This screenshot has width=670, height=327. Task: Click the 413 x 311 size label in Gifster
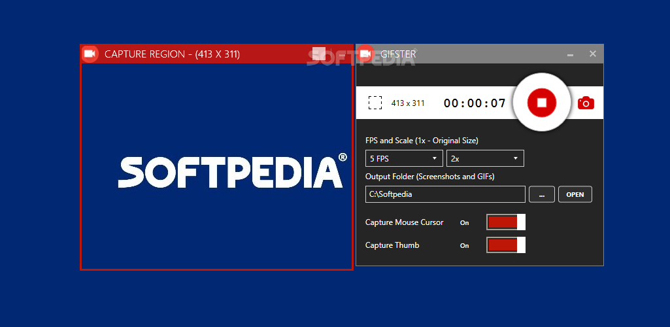408,103
